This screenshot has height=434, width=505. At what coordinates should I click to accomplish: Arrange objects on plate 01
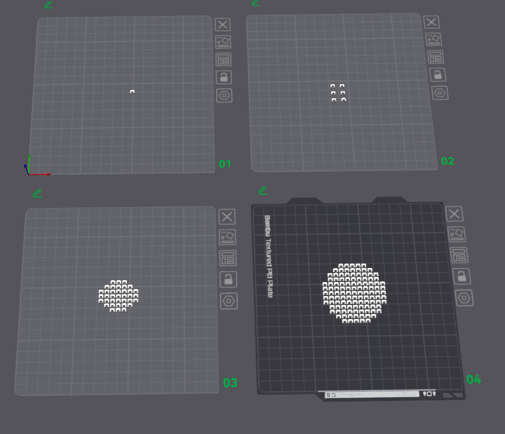224,59
